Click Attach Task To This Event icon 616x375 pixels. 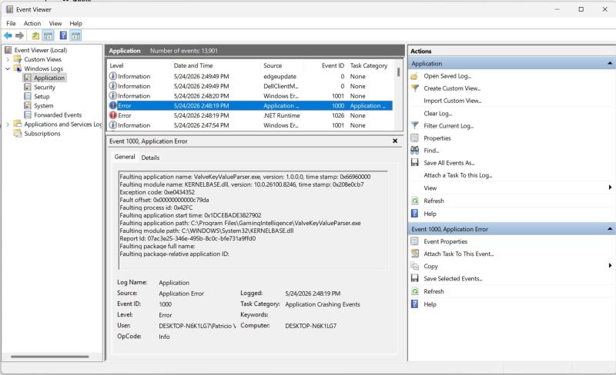tap(414, 254)
